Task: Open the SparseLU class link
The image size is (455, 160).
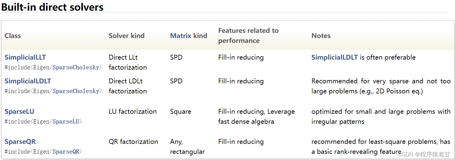Action: [19, 112]
